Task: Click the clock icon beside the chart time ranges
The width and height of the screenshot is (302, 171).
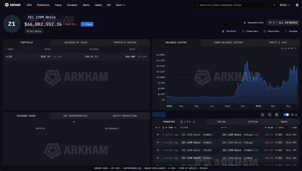Action: tap(282, 48)
